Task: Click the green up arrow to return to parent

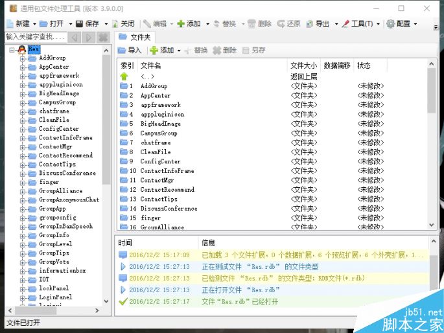Action: pos(125,76)
